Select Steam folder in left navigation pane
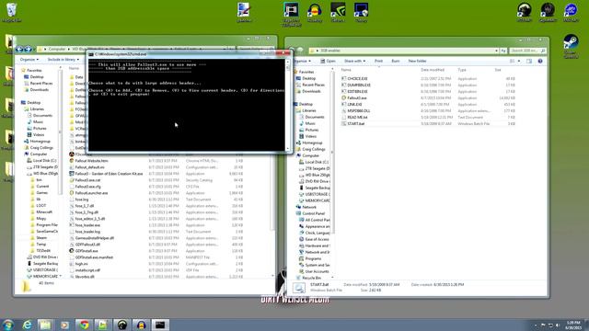This screenshot has width=589, height=331. [x=41, y=237]
